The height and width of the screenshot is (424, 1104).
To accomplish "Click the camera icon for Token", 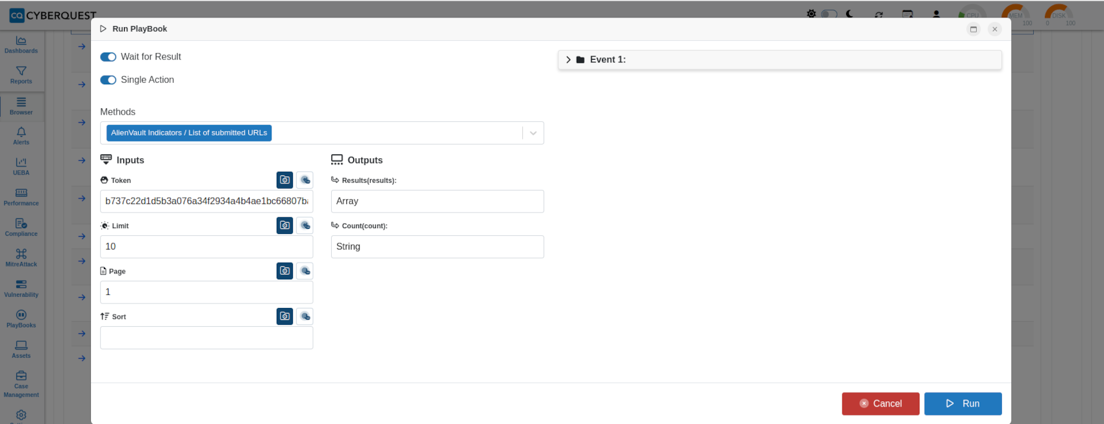I will click(284, 180).
